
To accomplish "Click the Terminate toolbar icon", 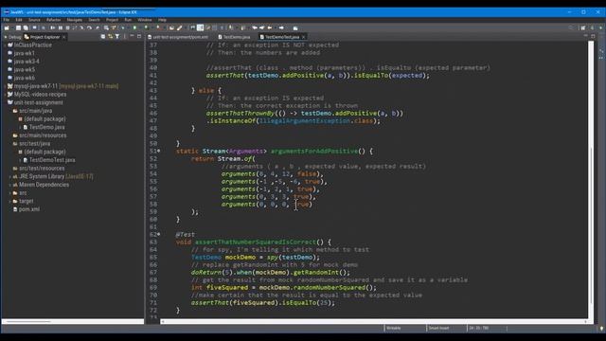I will [x=67, y=27].
